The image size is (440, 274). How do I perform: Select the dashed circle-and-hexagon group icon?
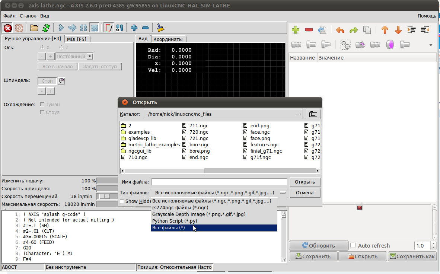[345, 45]
